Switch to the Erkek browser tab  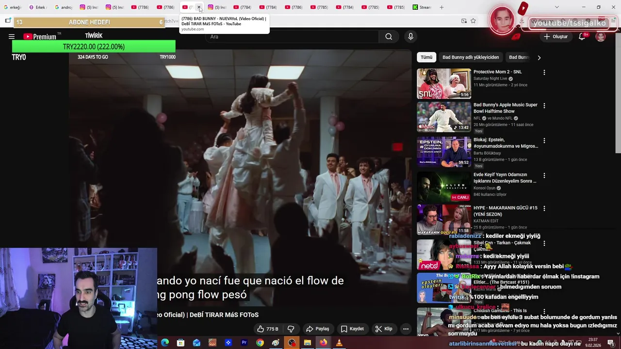38,7
